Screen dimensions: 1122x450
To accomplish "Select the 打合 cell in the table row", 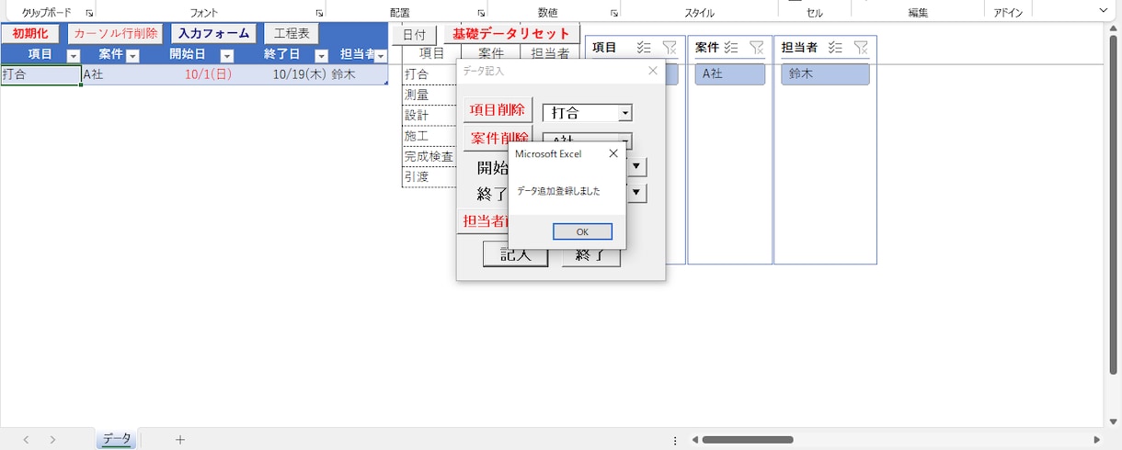I will click(x=40, y=75).
